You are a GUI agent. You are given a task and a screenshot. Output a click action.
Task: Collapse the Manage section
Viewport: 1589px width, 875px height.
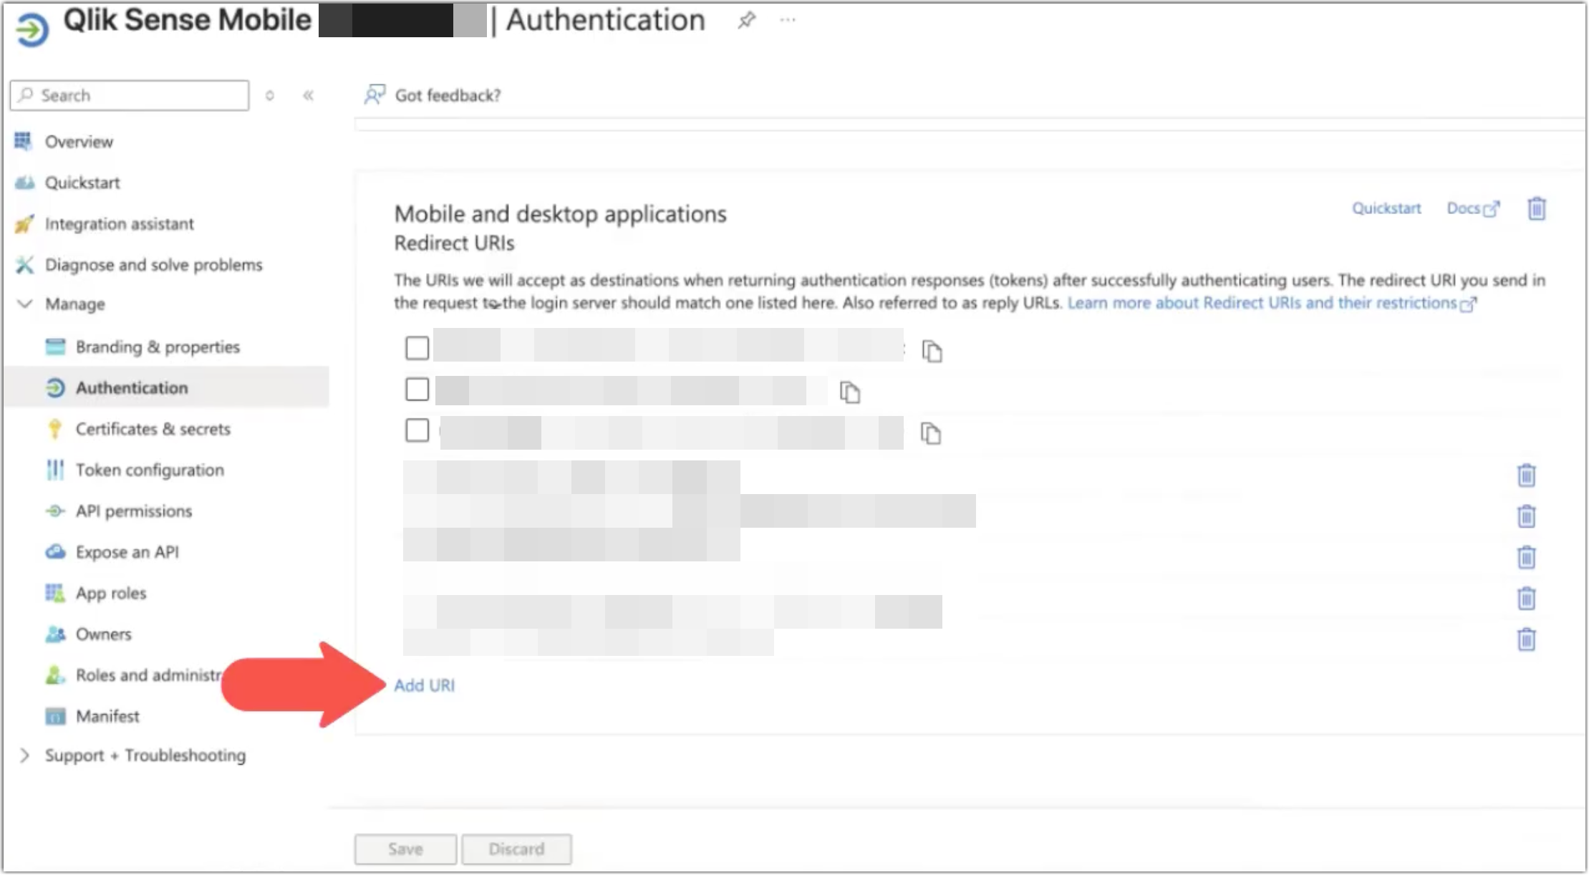(24, 304)
